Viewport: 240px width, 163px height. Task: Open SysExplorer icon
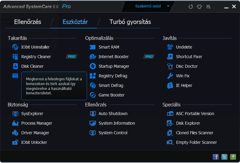pyautogui.click(x=15, y=114)
